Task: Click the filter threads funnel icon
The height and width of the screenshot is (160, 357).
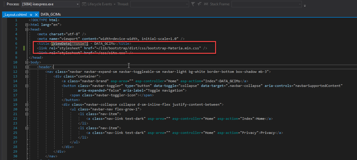Action: pos(193,4)
